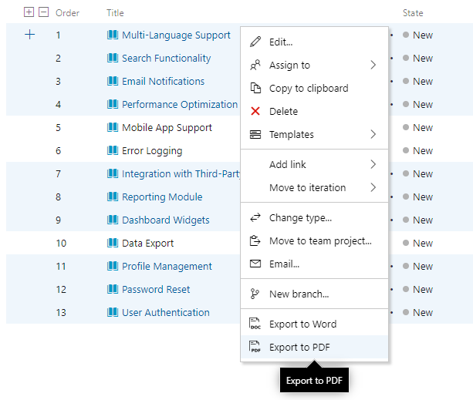Click the Export to PDF icon
This screenshot has height=400, width=473.
255,348
